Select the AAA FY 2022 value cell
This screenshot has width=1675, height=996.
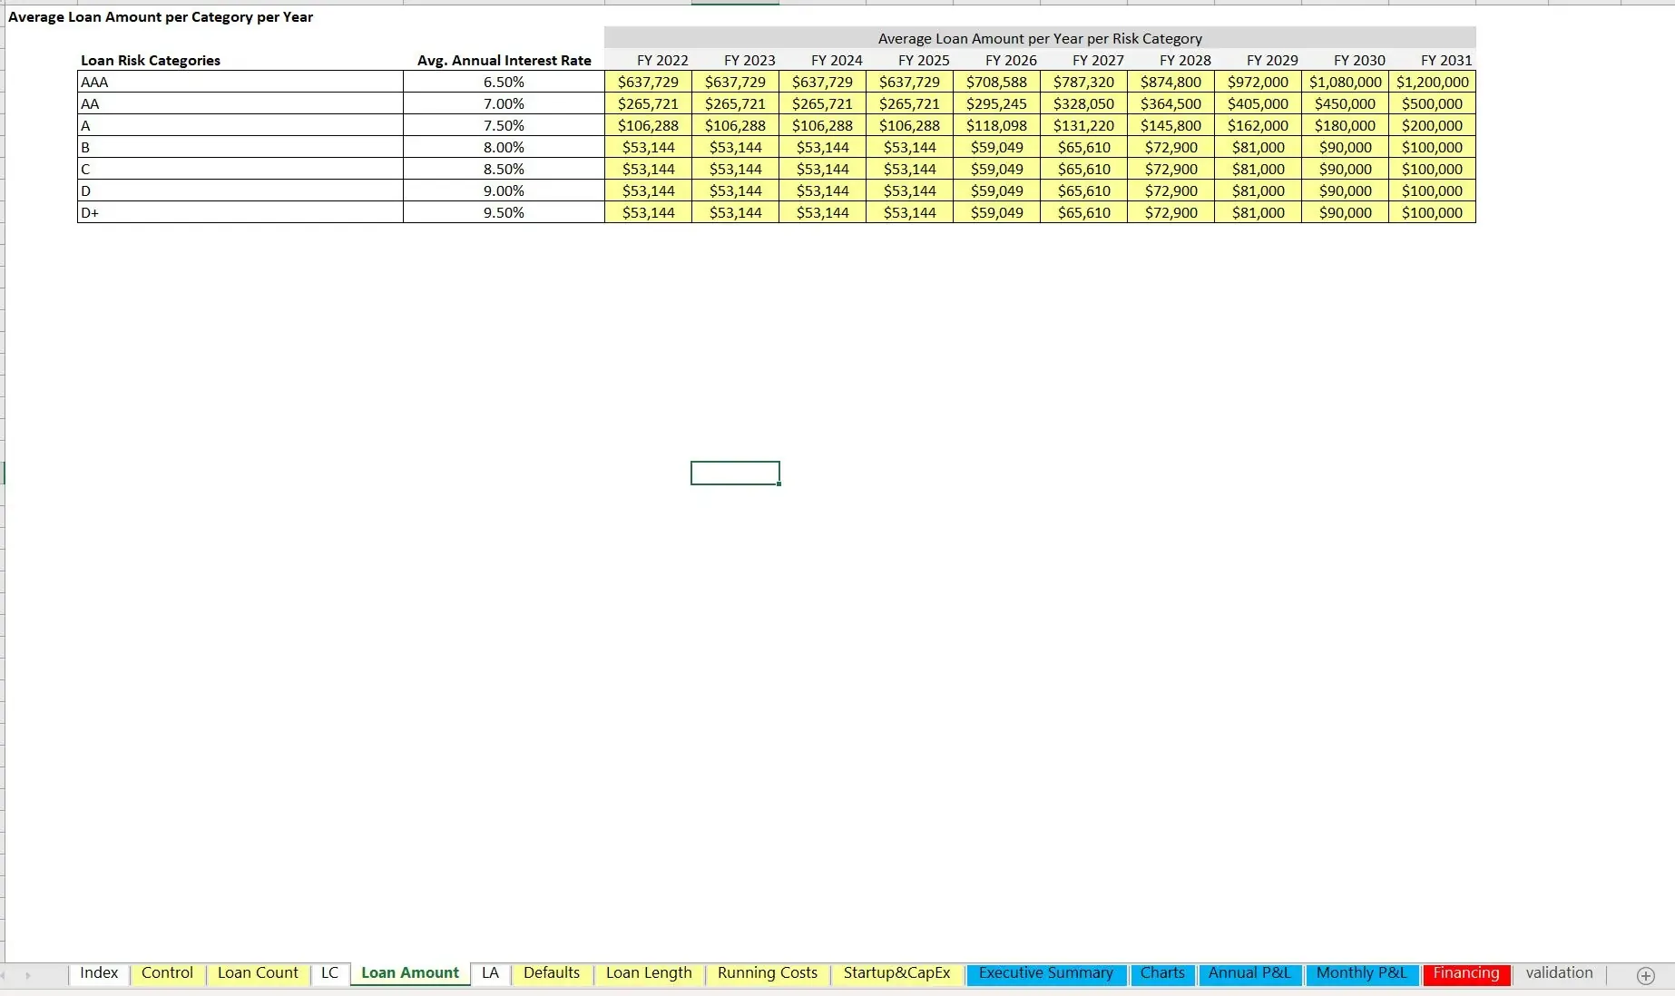(648, 82)
